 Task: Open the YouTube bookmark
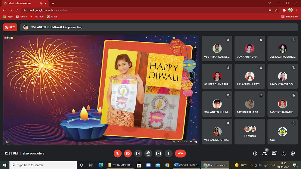click(x=37, y=17)
